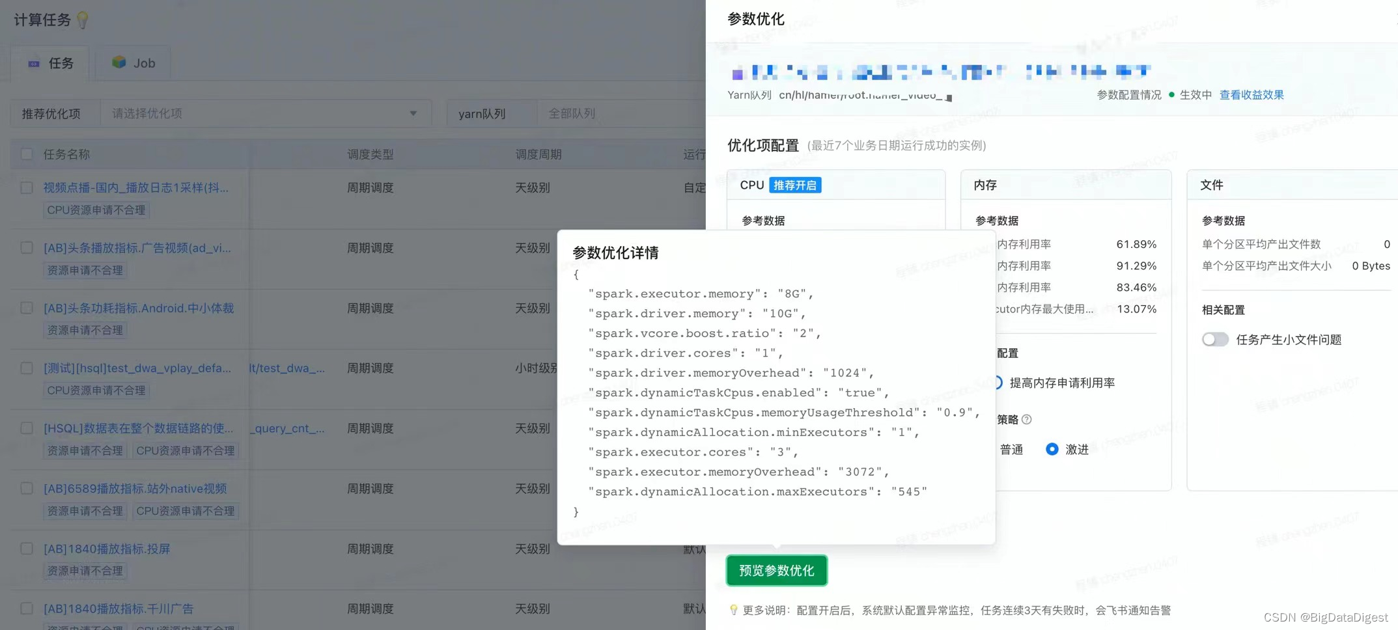Click the 91.29% memory utilization value
Image resolution: width=1398 pixels, height=630 pixels.
[x=1136, y=266]
